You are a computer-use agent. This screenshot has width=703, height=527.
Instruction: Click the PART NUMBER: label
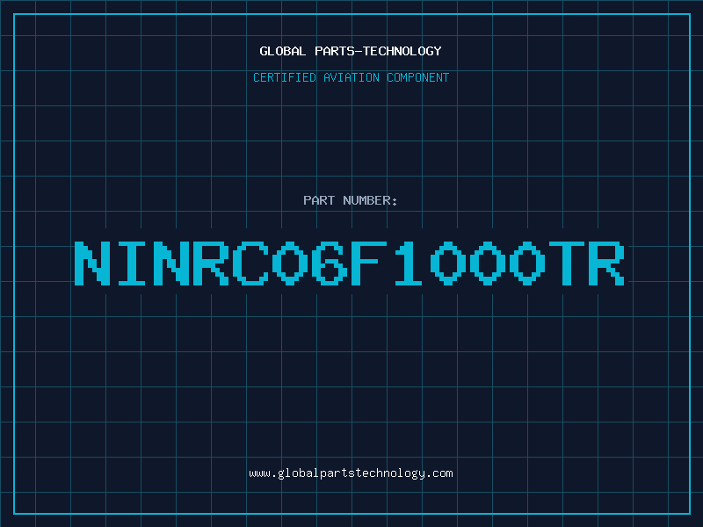click(x=350, y=200)
